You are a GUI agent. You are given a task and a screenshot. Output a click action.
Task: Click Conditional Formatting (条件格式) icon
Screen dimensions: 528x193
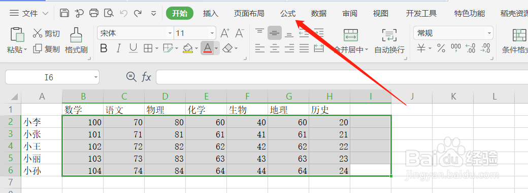[x=519, y=35]
